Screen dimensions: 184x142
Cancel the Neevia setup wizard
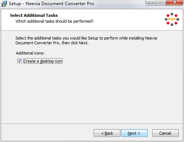tap(165, 133)
